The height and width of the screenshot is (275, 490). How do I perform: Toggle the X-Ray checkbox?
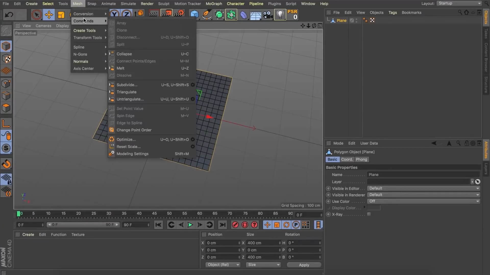[x=369, y=214]
